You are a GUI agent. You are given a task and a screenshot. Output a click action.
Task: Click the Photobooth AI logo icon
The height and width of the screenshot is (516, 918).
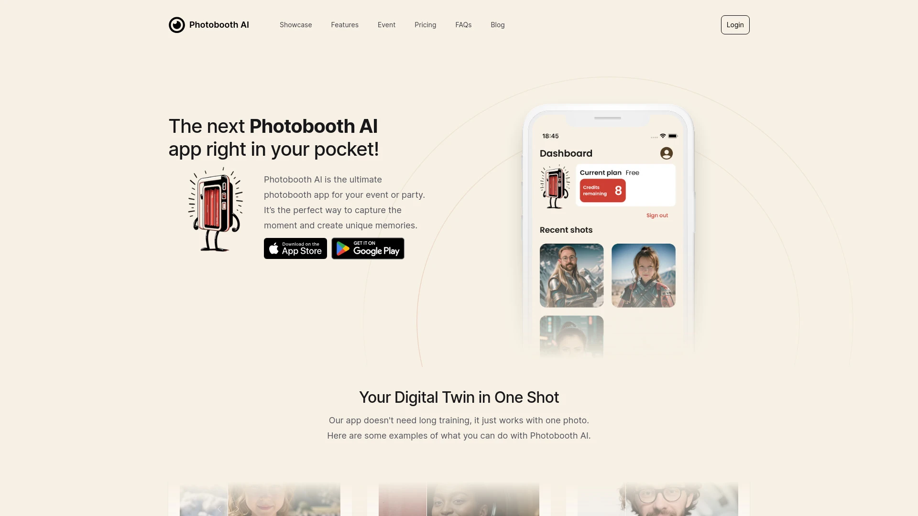[176, 24]
